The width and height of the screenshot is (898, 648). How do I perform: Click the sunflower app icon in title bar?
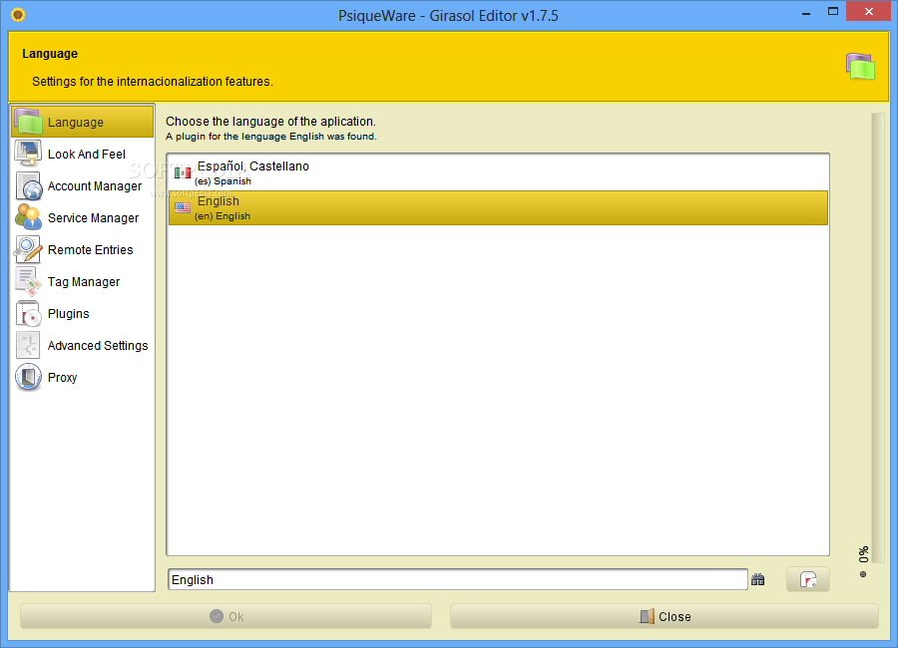(x=18, y=14)
